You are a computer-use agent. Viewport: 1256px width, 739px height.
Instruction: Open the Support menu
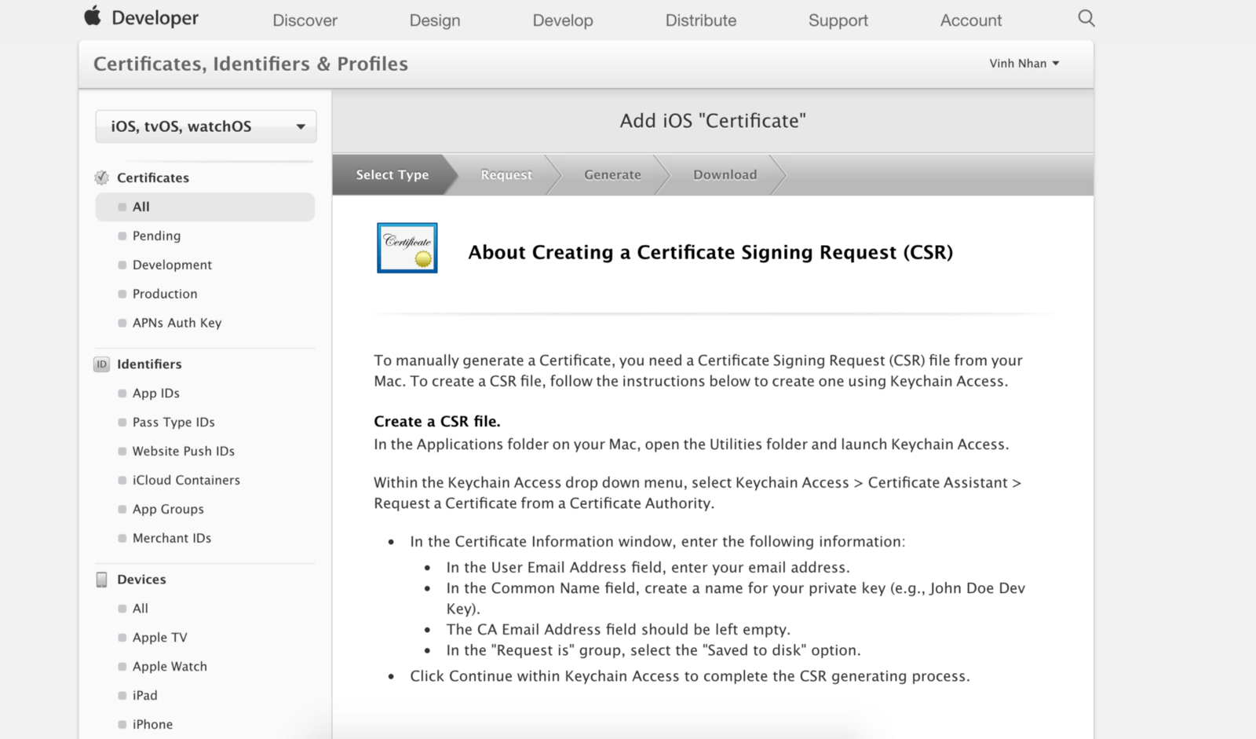838,20
